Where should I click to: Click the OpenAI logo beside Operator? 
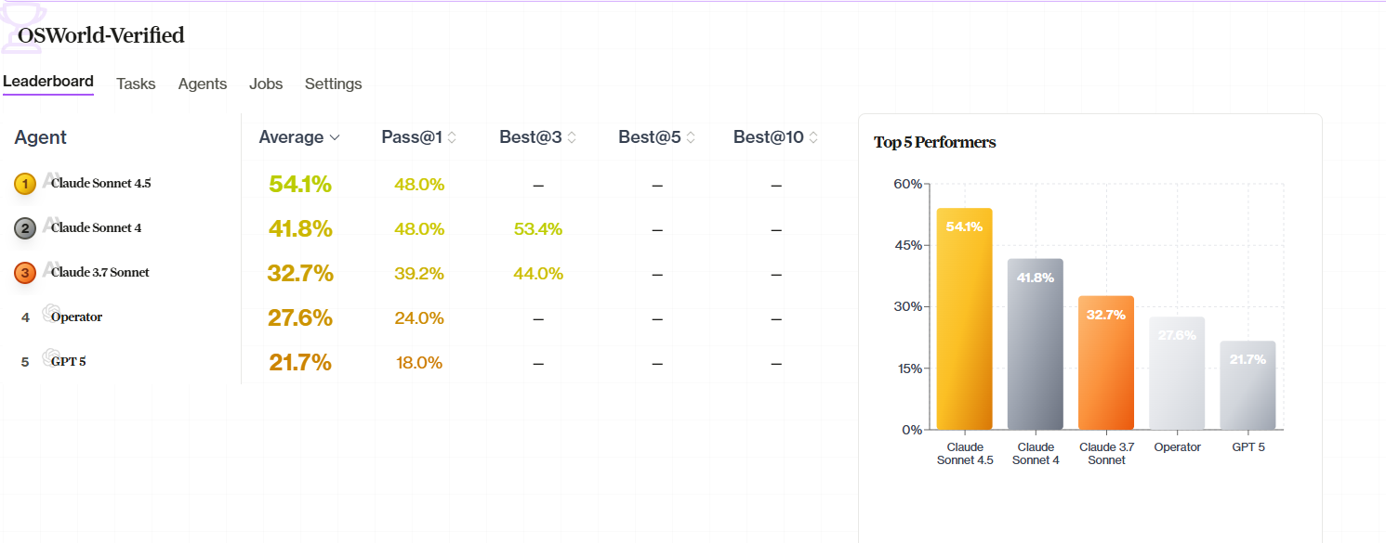[49, 313]
